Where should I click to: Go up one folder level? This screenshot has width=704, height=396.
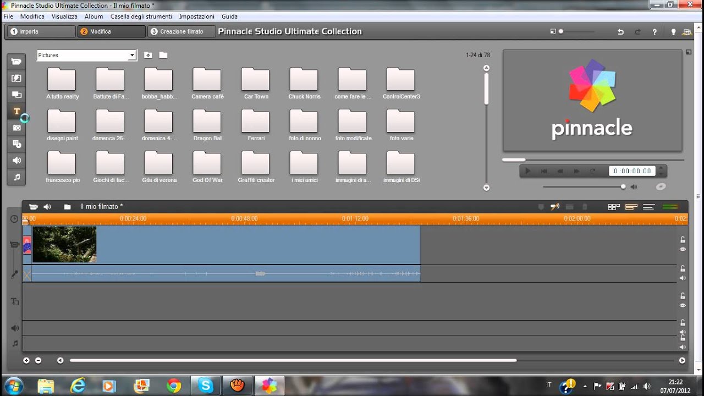point(148,55)
